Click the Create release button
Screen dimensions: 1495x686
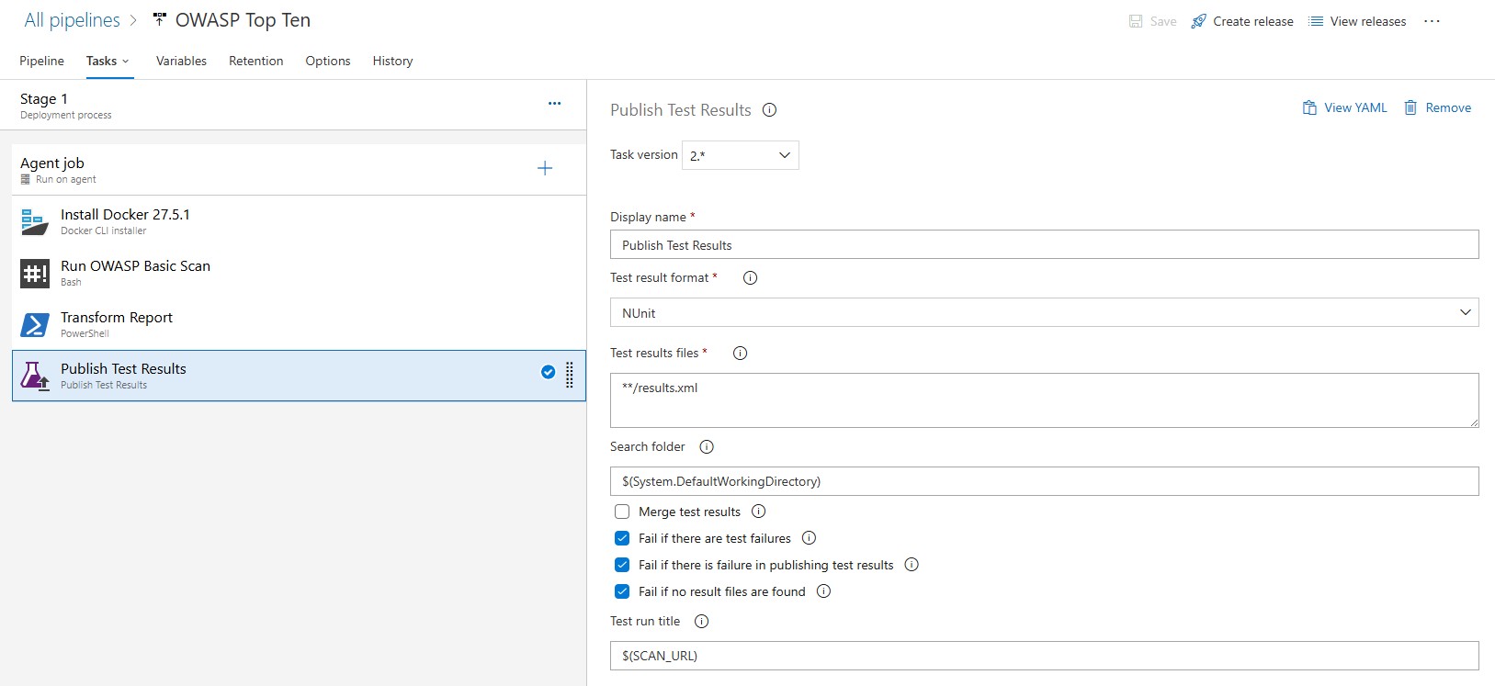click(x=1241, y=21)
